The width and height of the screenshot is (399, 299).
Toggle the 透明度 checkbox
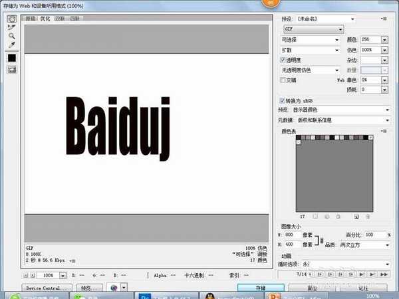[283, 60]
